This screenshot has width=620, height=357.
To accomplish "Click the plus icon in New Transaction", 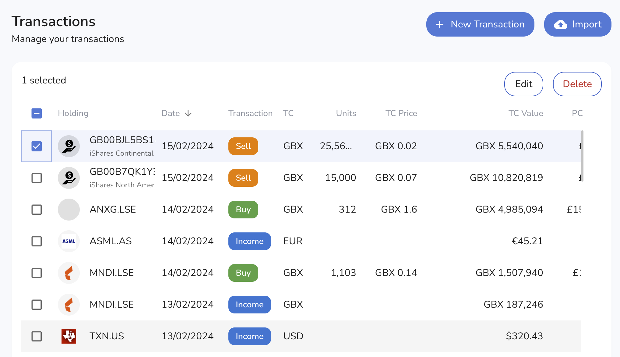I will pyautogui.click(x=439, y=24).
